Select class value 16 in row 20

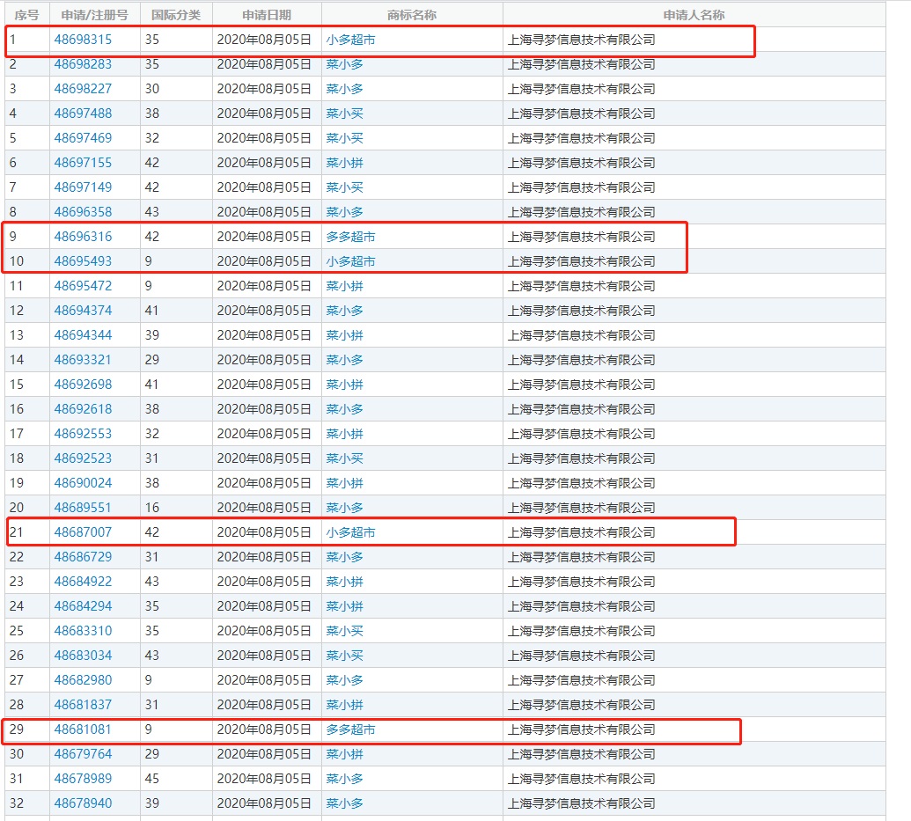[x=152, y=508]
